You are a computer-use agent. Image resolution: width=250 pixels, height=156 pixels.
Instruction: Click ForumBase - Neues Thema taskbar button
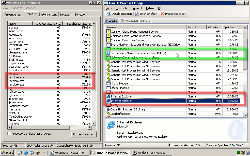69,153
